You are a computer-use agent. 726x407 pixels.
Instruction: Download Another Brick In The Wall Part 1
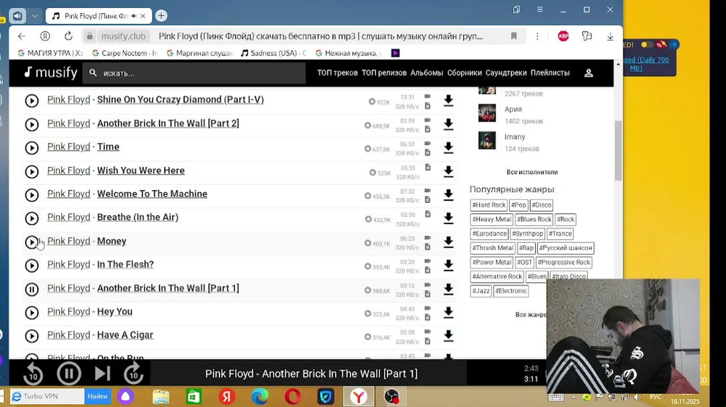pyautogui.click(x=448, y=289)
